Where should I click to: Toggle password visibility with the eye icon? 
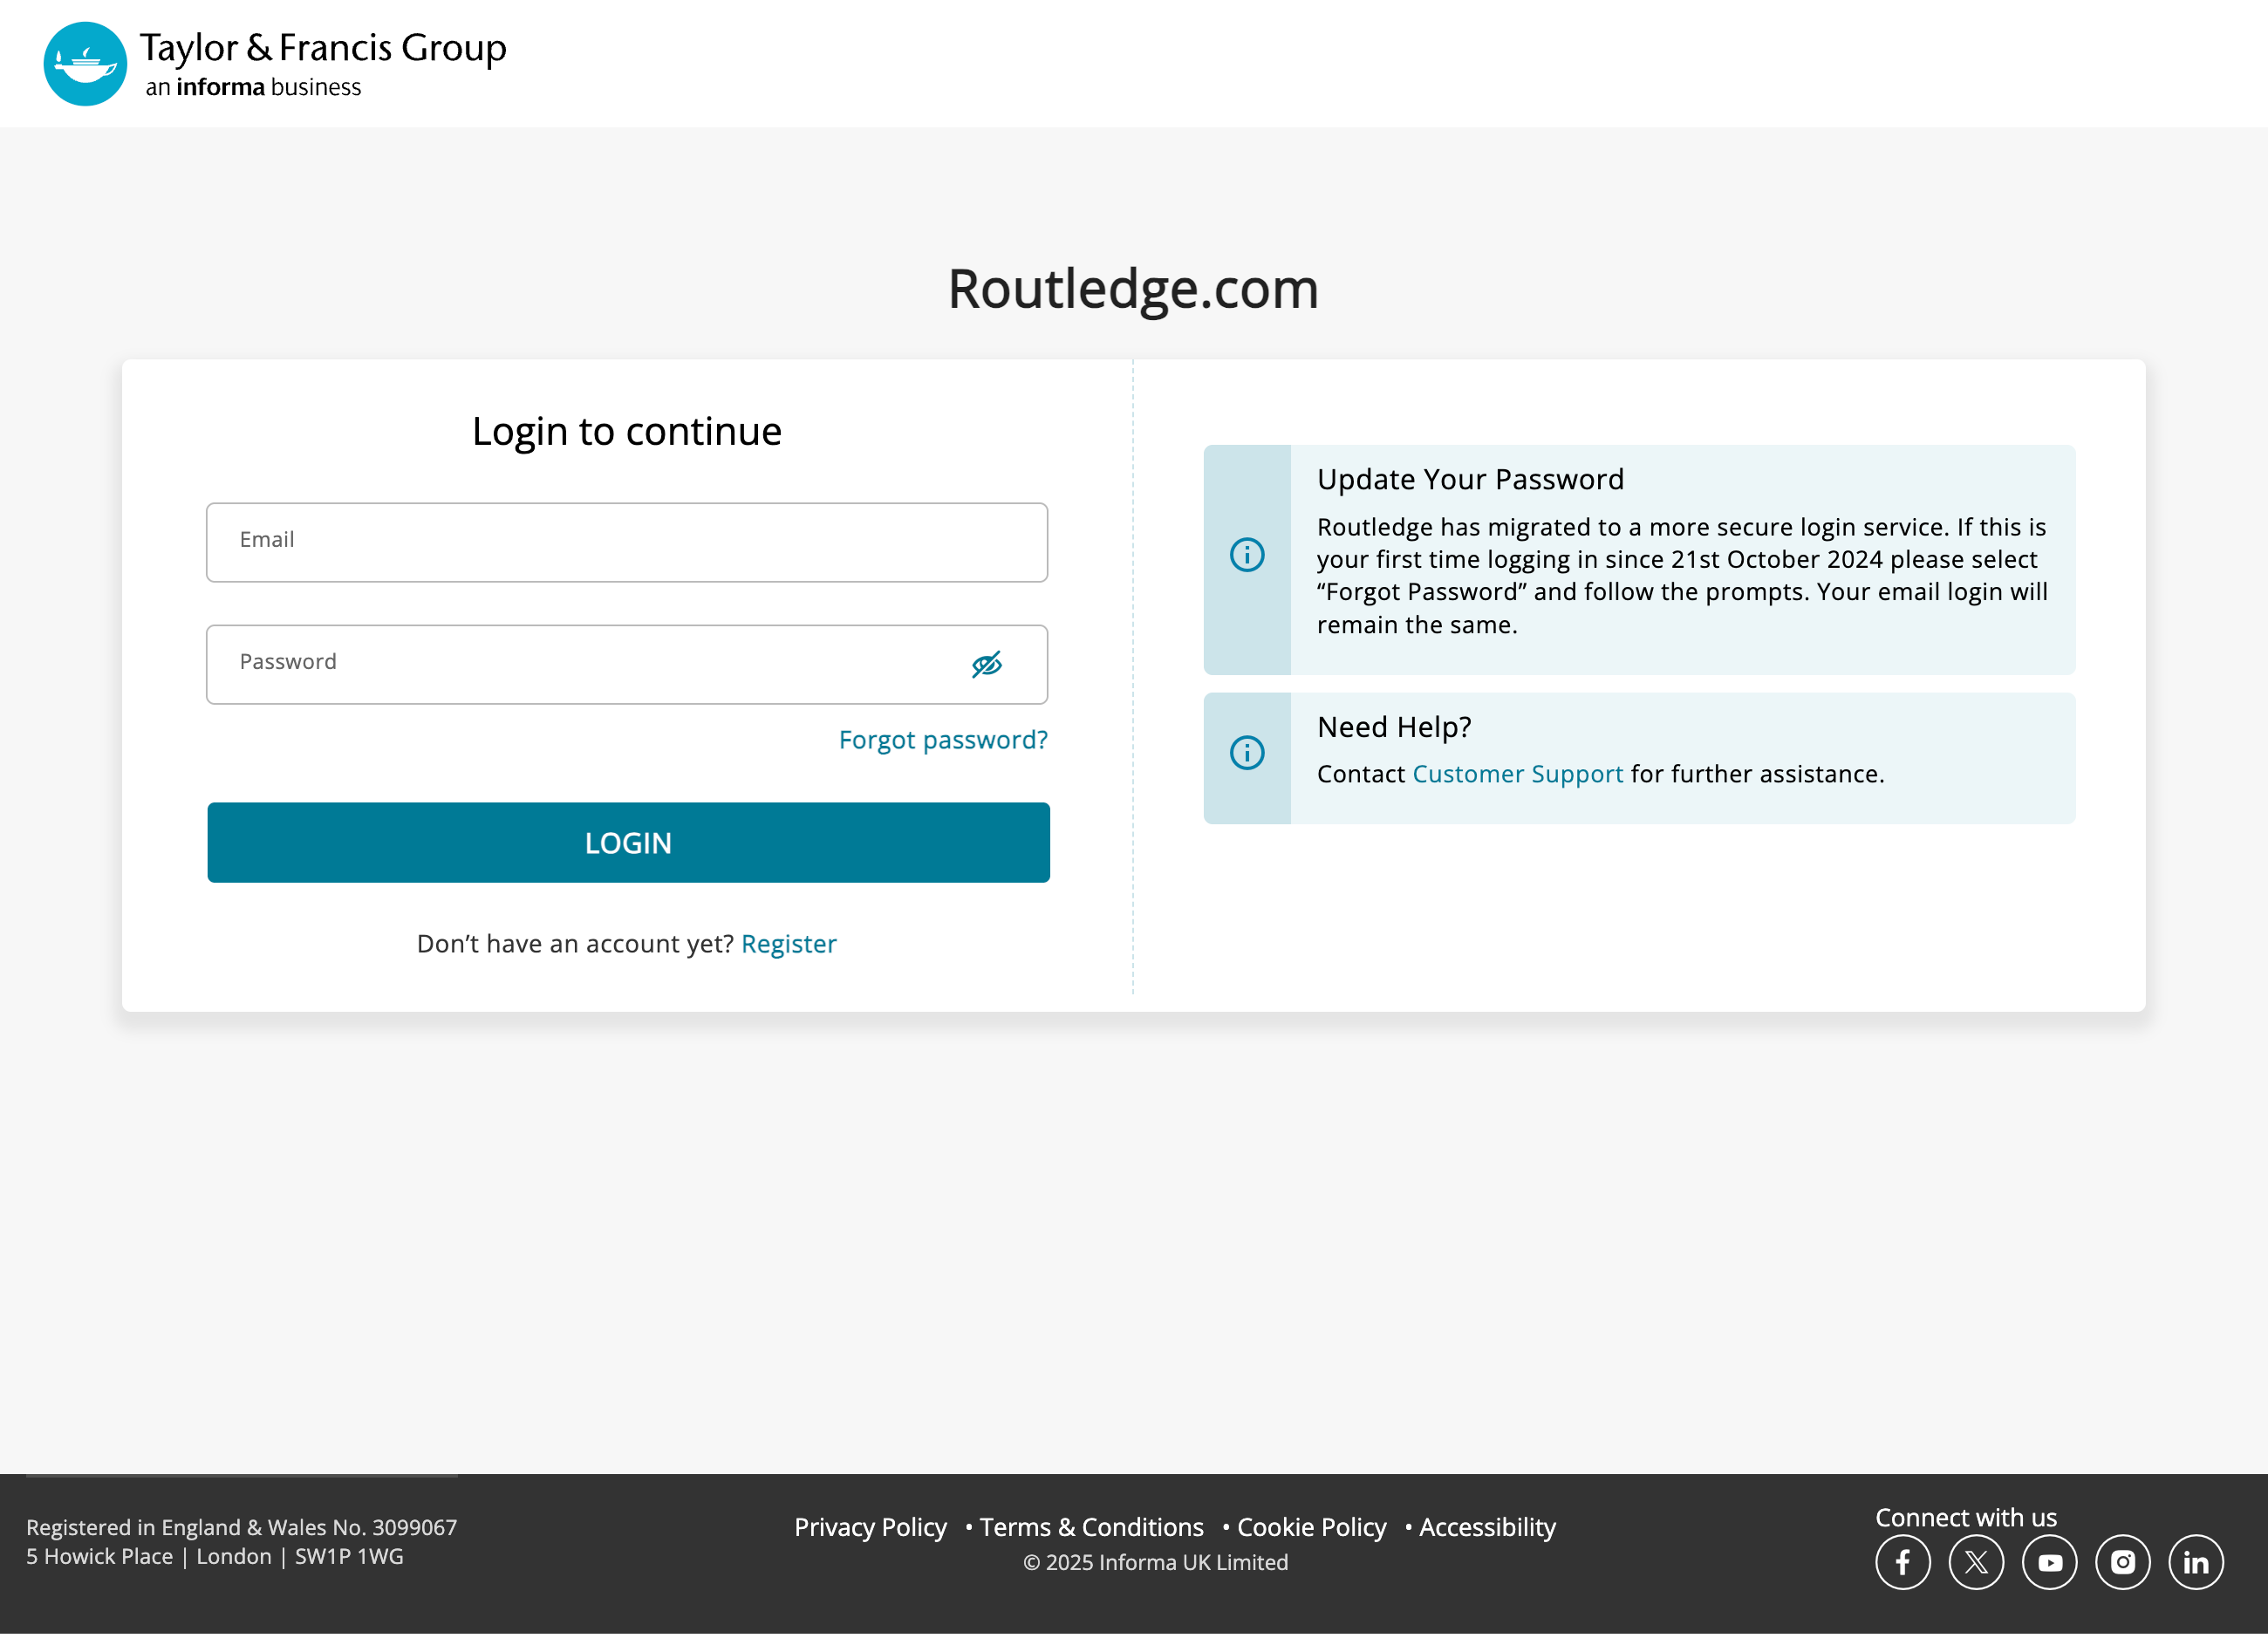click(x=986, y=663)
